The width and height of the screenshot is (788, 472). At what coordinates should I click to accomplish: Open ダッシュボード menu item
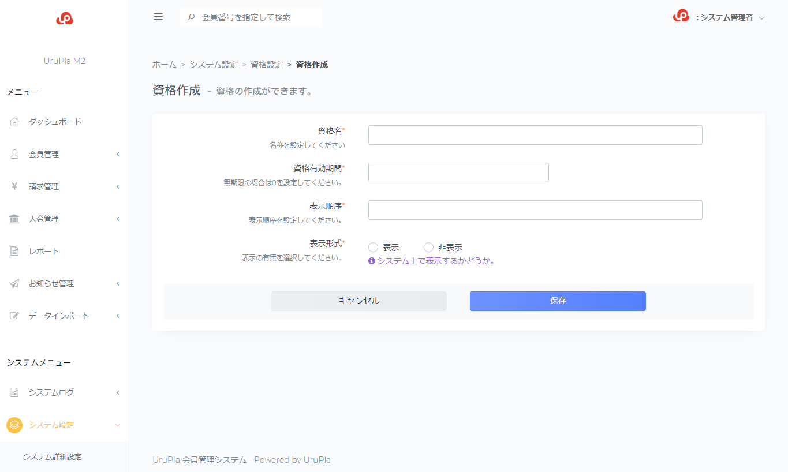pyautogui.click(x=64, y=122)
